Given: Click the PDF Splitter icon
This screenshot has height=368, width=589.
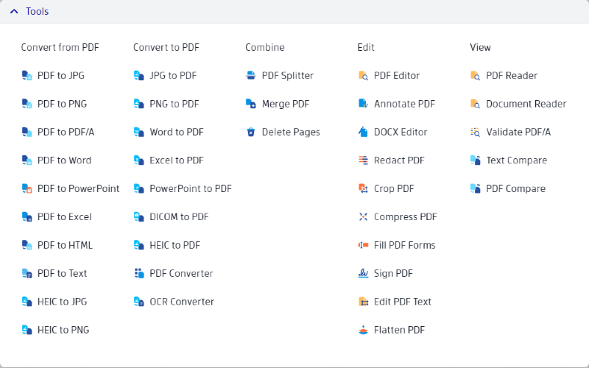Looking at the screenshot, I should tap(251, 76).
